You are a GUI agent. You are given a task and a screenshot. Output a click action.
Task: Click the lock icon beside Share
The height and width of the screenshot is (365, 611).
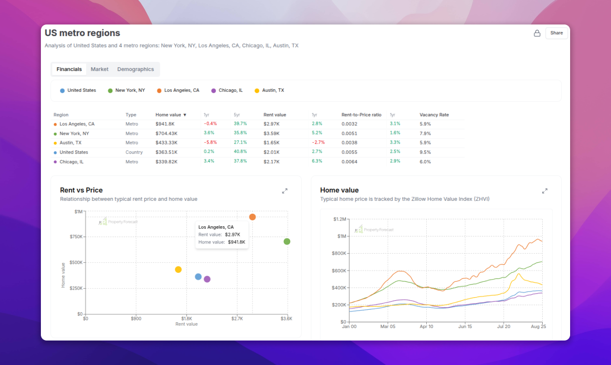[537, 33]
